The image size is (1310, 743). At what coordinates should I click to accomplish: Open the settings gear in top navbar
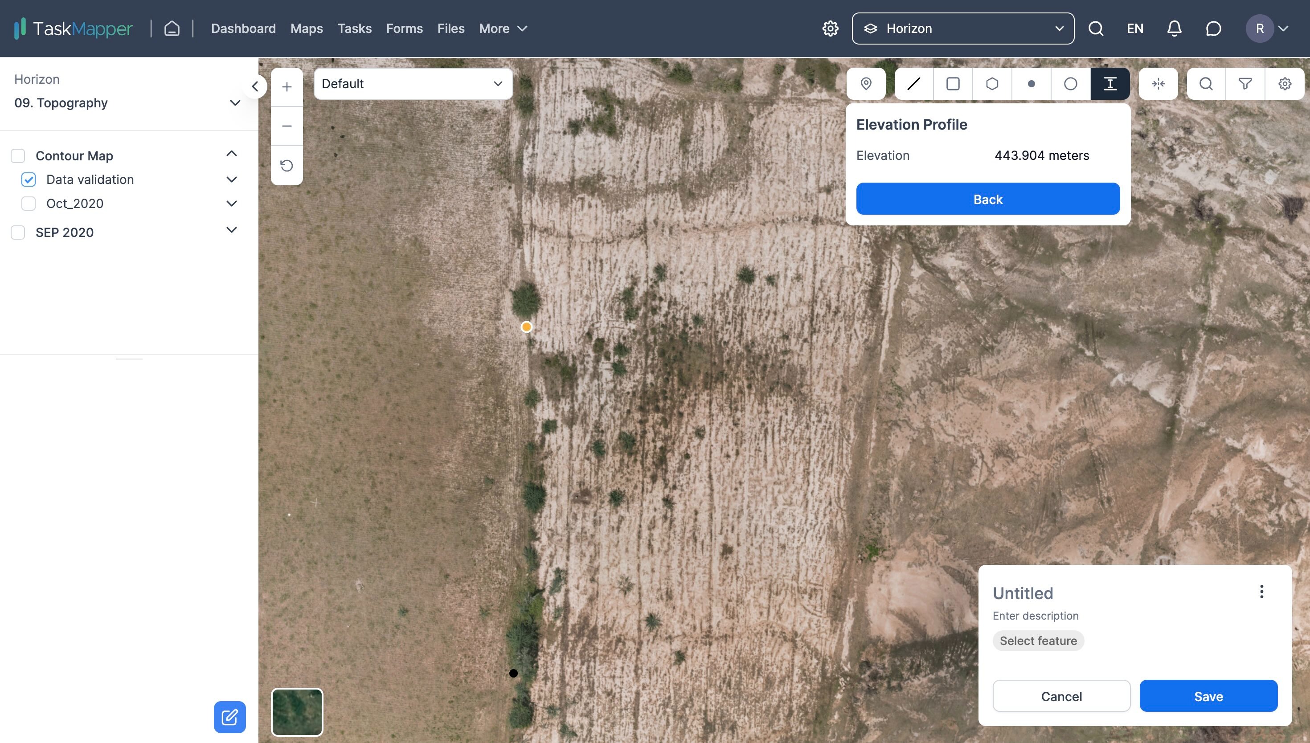click(830, 29)
